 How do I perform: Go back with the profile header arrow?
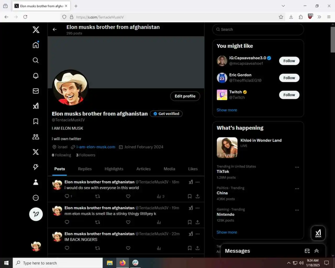[55, 29]
